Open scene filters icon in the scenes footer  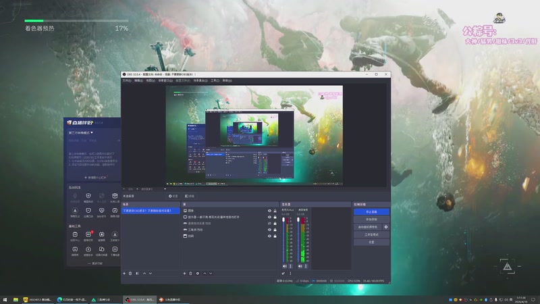[x=137, y=274]
